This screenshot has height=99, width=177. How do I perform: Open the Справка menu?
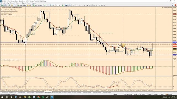[x=34, y=3]
